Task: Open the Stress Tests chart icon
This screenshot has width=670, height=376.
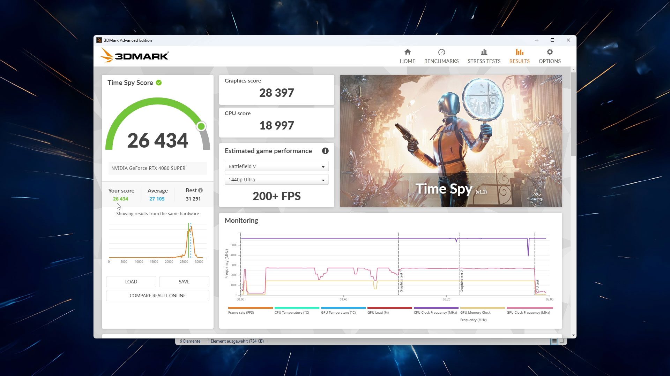Action: [484, 52]
